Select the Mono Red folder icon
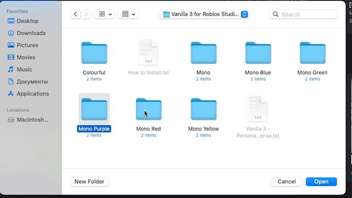 click(x=148, y=109)
